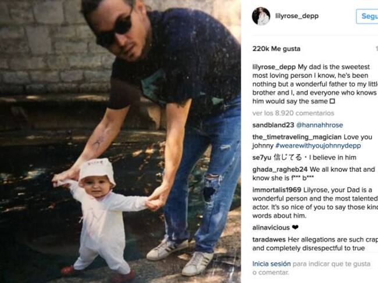Open the caption author lilyrose_depp link
378x283 pixels.
274,67
